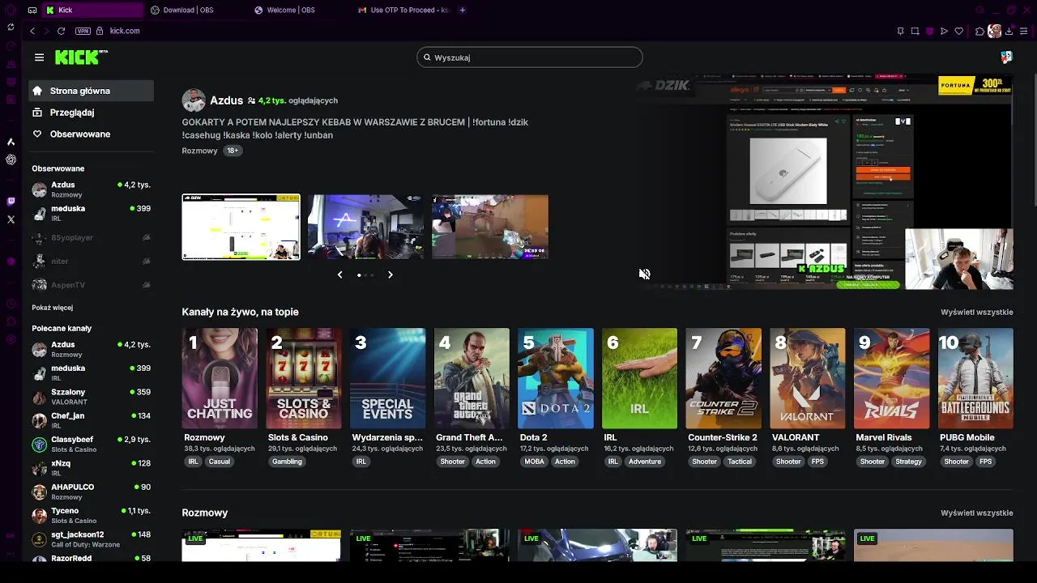The image size is (1037, 583).
Task: Open sgt_jackson12 in recommended channels
Action: pyautogui.click(x=91, y=539)
